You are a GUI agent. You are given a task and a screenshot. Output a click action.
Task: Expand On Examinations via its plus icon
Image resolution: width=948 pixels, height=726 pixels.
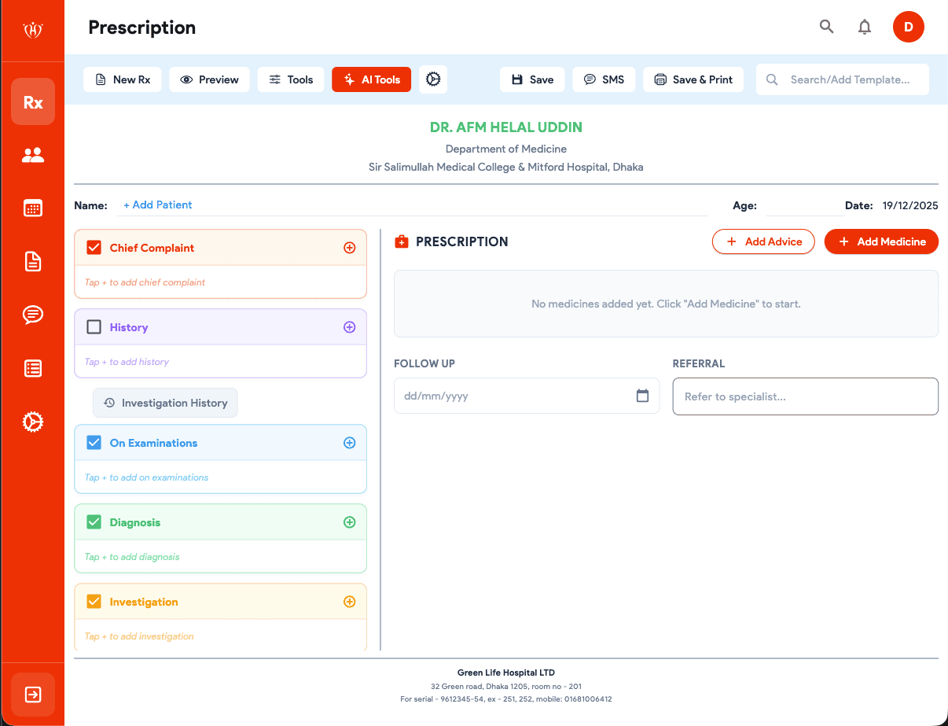[x=349, y=442]
